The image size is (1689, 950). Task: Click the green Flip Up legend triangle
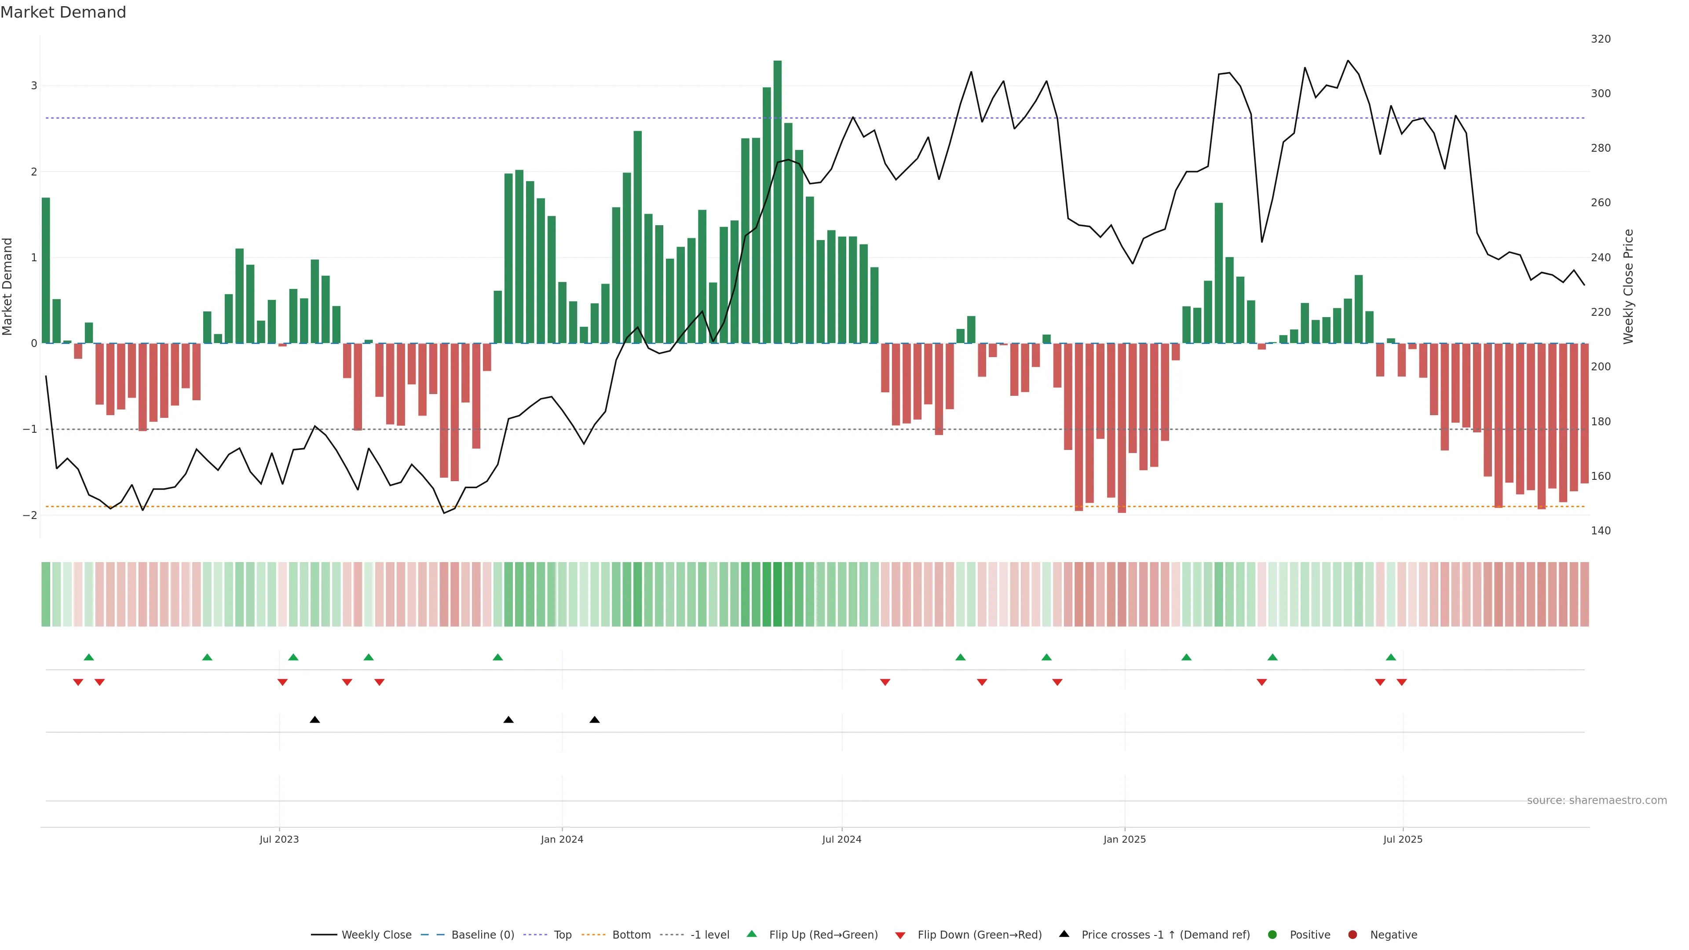coord(751,934)
